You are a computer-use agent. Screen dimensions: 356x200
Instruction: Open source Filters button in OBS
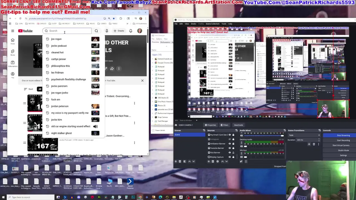224,125
